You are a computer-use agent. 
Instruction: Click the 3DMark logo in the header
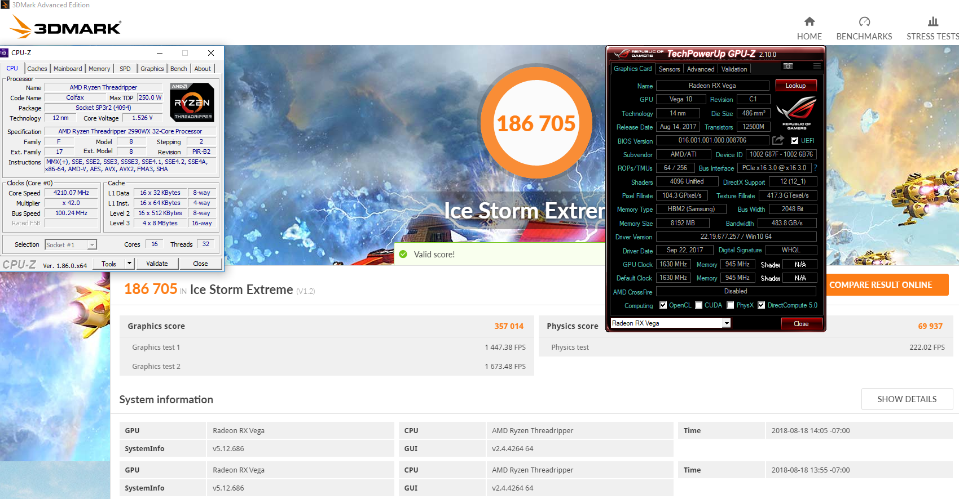(x=66, y=26)
